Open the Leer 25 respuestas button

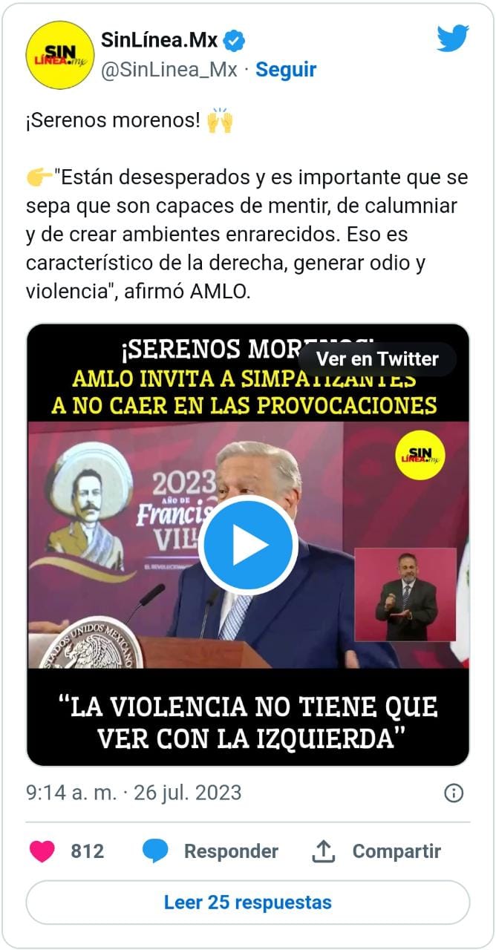pos(248,902)
